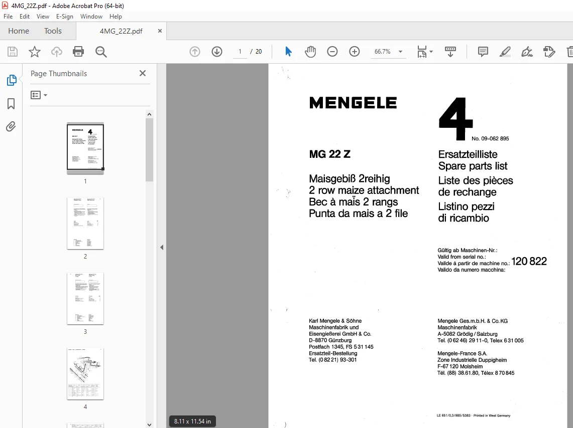Click the 'MG 22 Z' heading in document

pyautogui.click(x=329, y=154)
